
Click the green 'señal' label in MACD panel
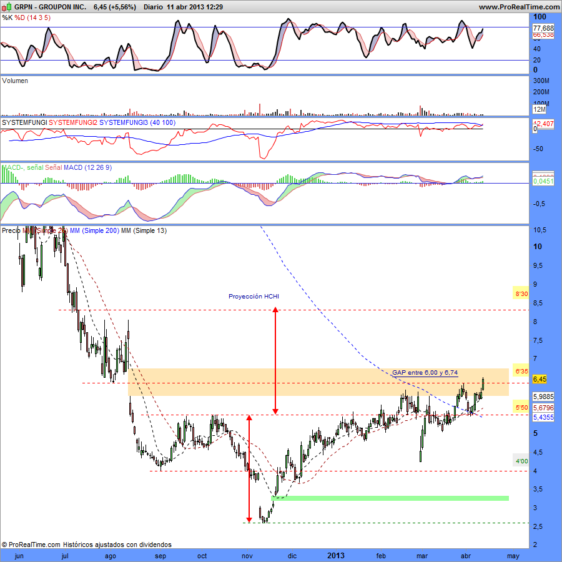pos(35,167)
